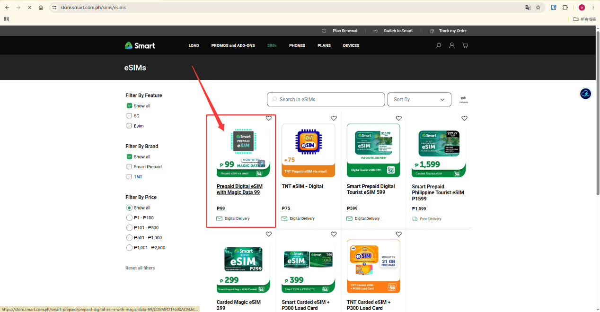The height and width of the screenshot is (312, 600).
Task: Open the PLANS menu
Action: (x=324, y=45)
